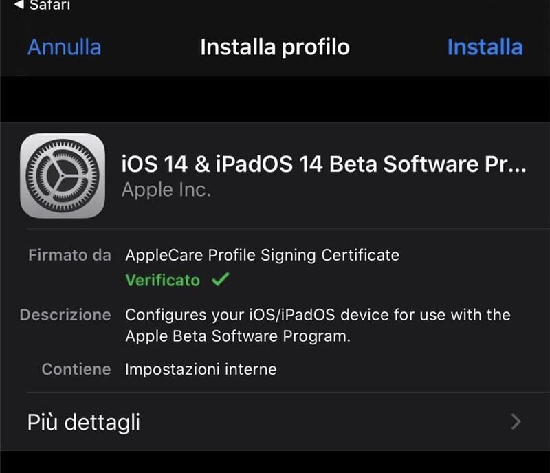Image resolution: width=550 pixels, height=473 pixels.
Task: Click the Apple Inc. publisher text
Action: (x=166, y=190)
